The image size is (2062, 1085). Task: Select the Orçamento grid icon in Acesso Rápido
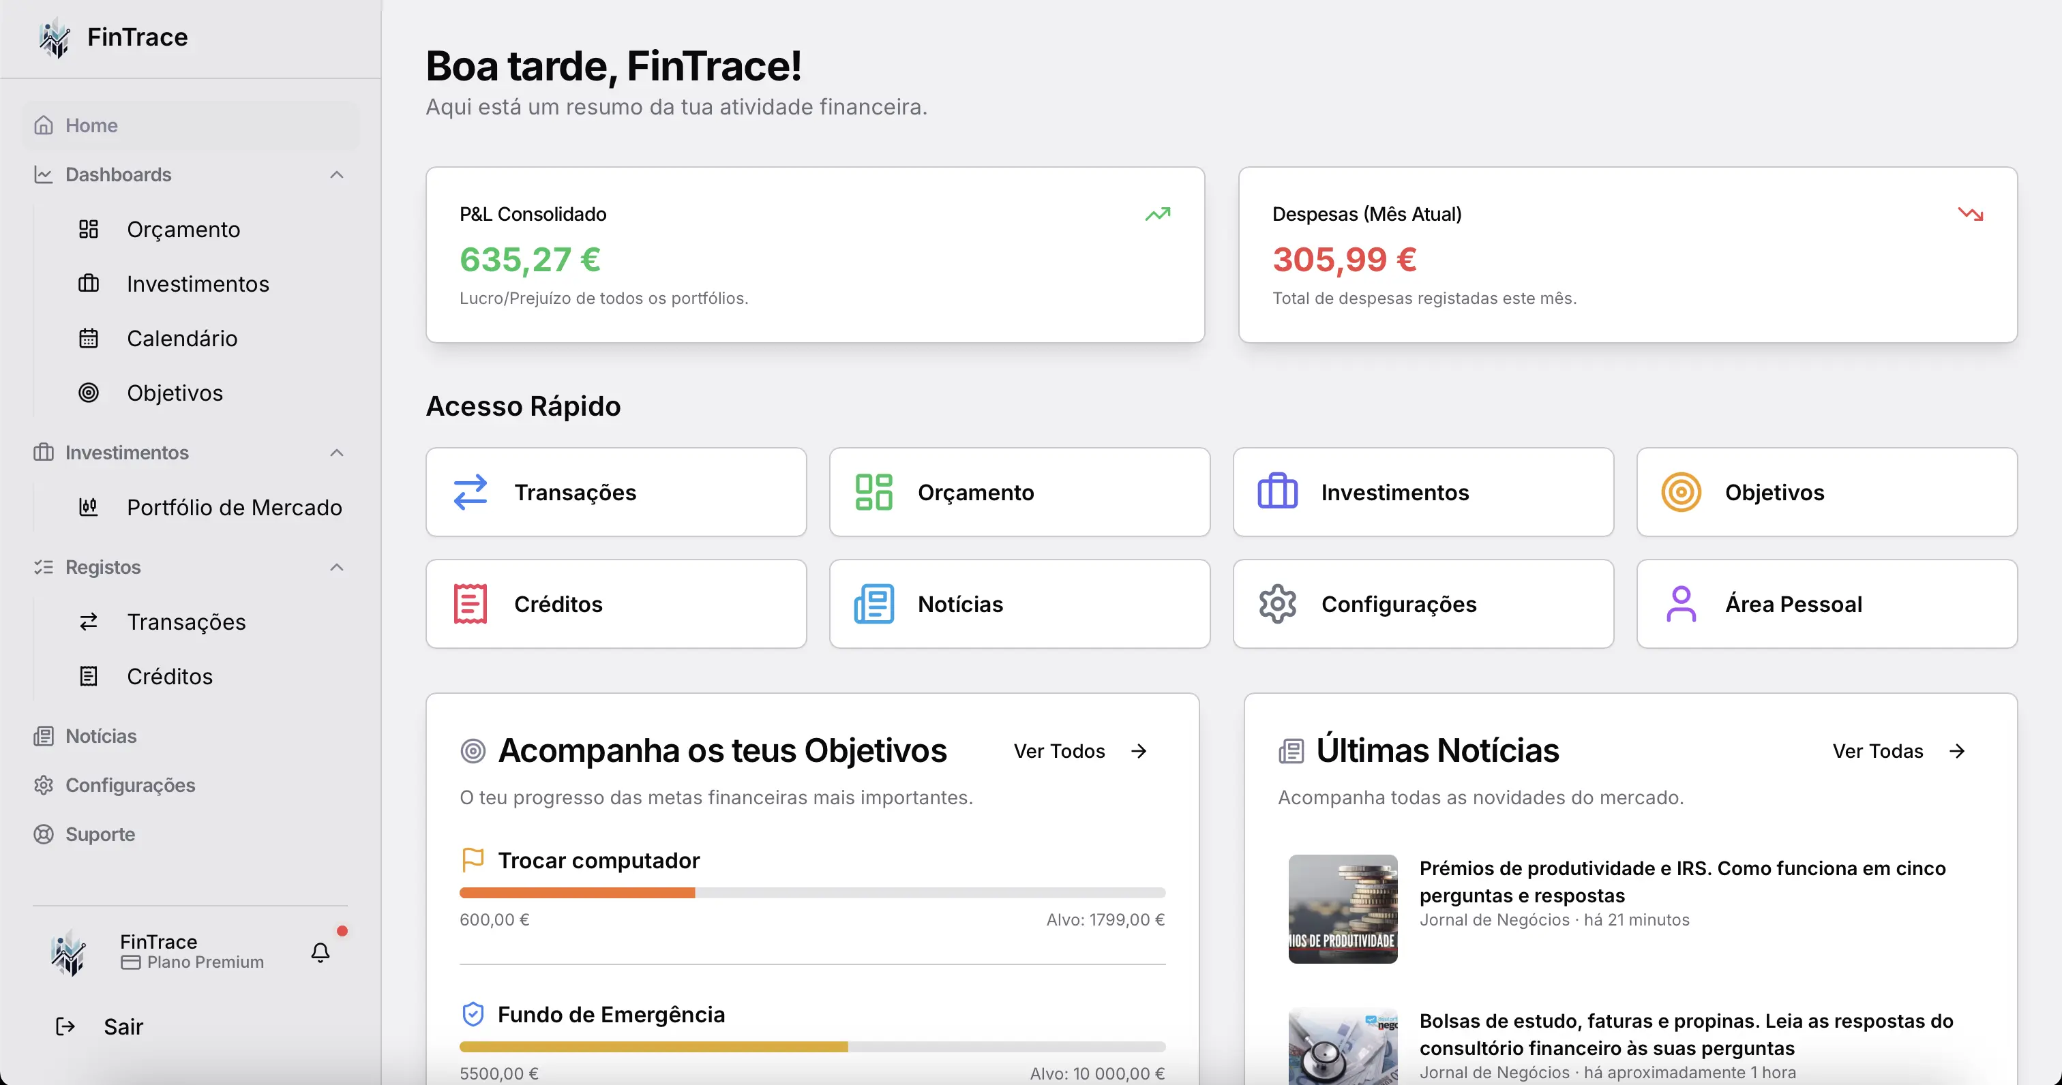coord(873,492)
